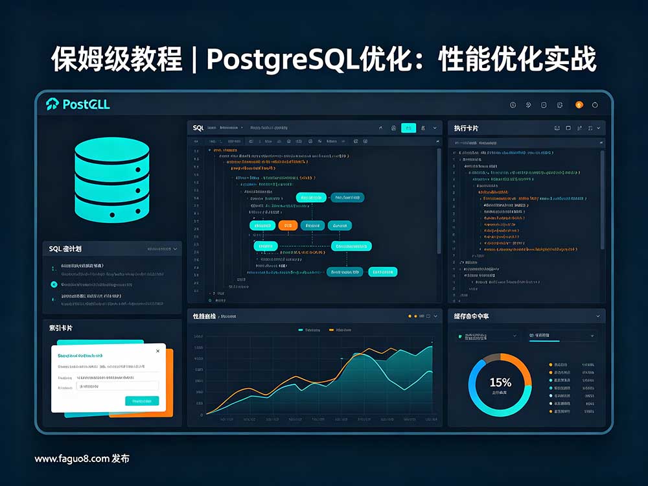Click the first icon in 执行卡片 header

point(557,128)
